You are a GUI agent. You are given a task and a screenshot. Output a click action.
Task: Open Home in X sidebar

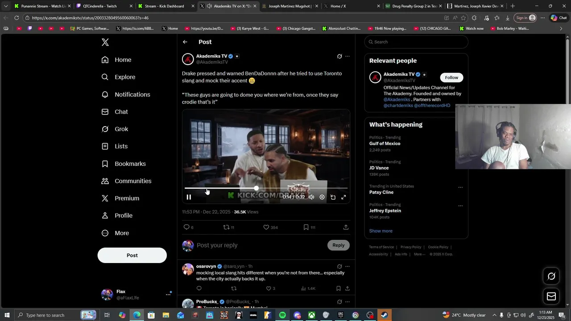coord(116,60)
